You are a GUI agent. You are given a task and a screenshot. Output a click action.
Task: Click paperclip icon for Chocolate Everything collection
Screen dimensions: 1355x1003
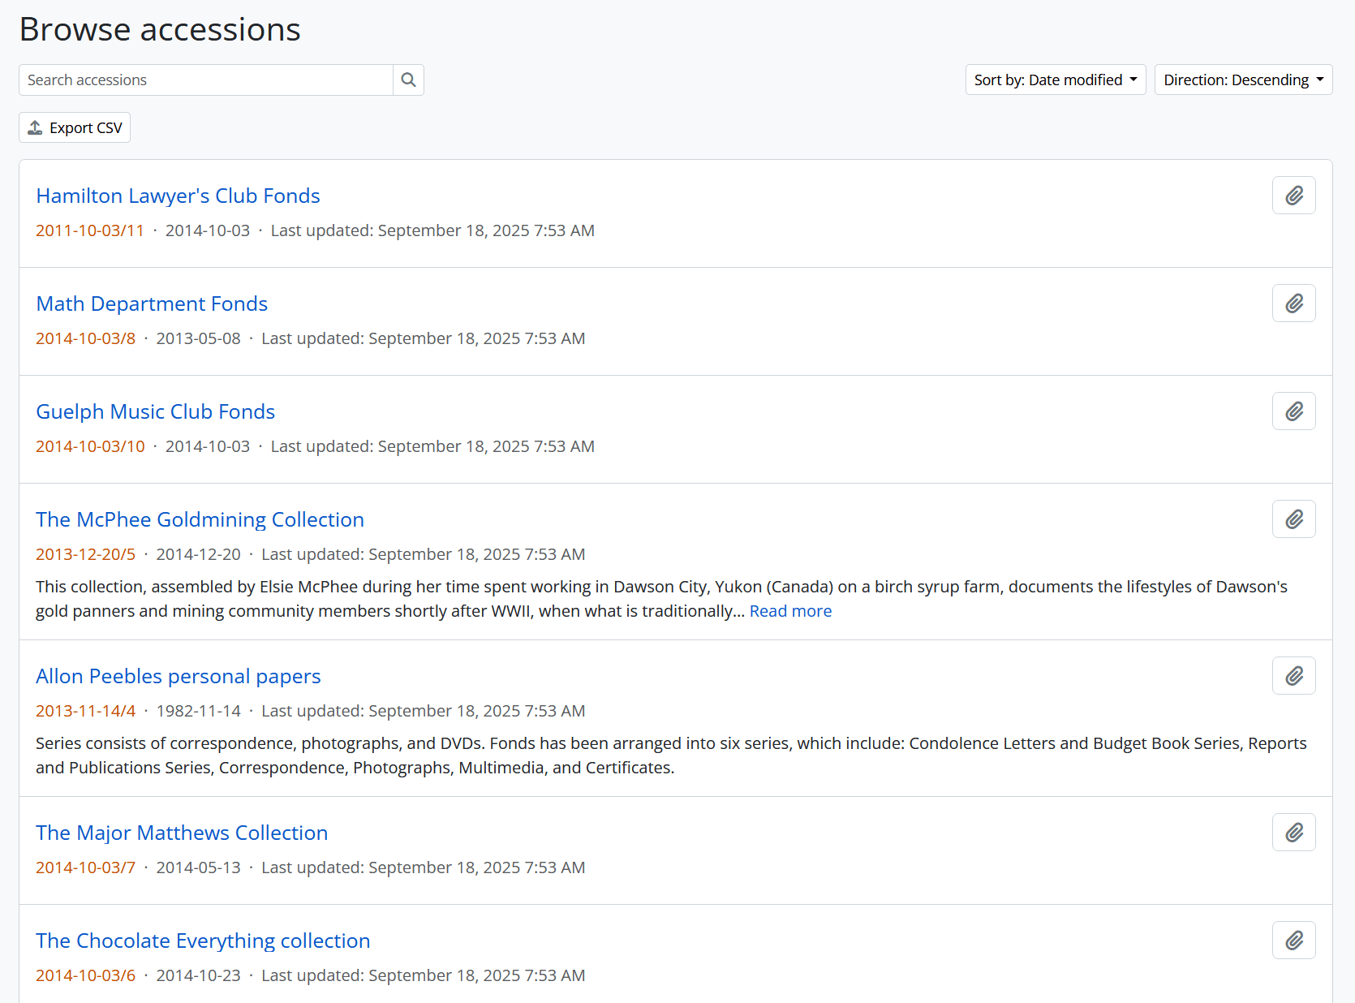[1293, 941]
